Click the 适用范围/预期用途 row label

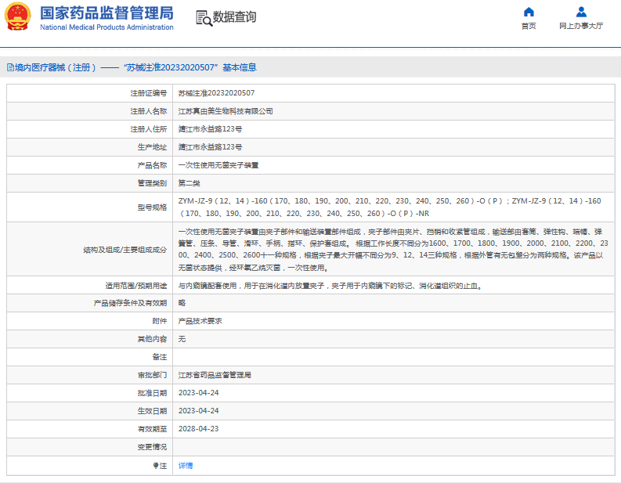[135, 286]
